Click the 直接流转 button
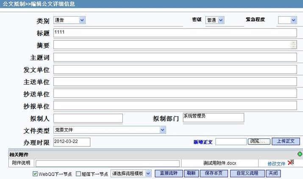The height and width of the screenshot is (179, 303). coord(169,173)
